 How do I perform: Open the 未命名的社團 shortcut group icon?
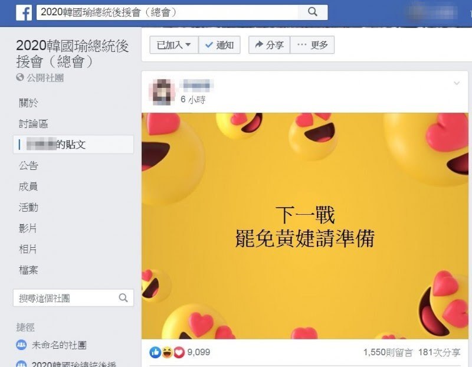pyautogui.click(x=21, y=345)
